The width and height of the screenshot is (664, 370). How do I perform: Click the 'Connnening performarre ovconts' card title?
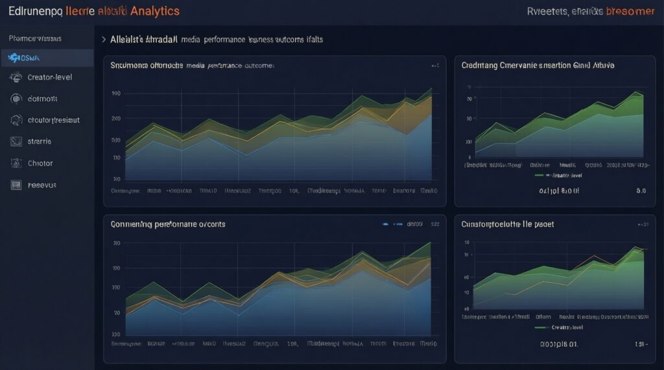[x=168, y=224]
